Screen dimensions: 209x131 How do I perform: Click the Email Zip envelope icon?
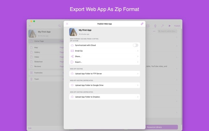coord(72,51)
